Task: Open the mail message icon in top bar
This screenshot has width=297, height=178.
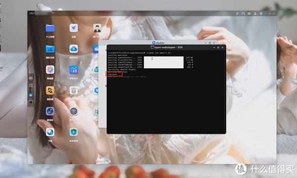Action: click(x=249, y=14)
